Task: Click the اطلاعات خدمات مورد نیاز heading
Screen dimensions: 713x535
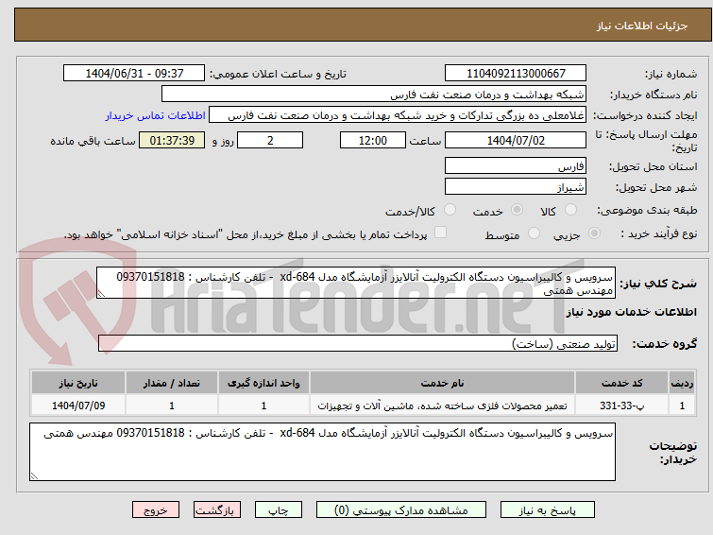Action: pyautogui.click(x=631, y=312)
